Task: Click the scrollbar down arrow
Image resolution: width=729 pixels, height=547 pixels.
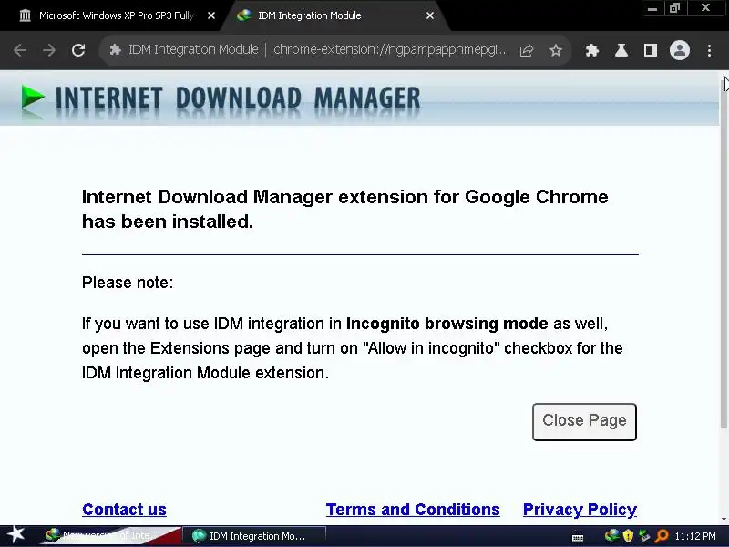Action: point(724,520)
